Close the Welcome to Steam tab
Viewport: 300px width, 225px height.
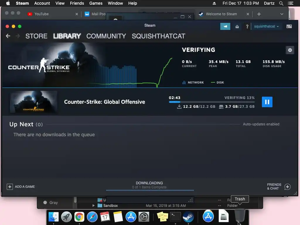coord(248,14)
